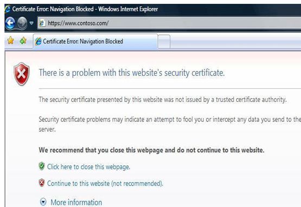Click the security certificate problem heading

click(132, 73)
